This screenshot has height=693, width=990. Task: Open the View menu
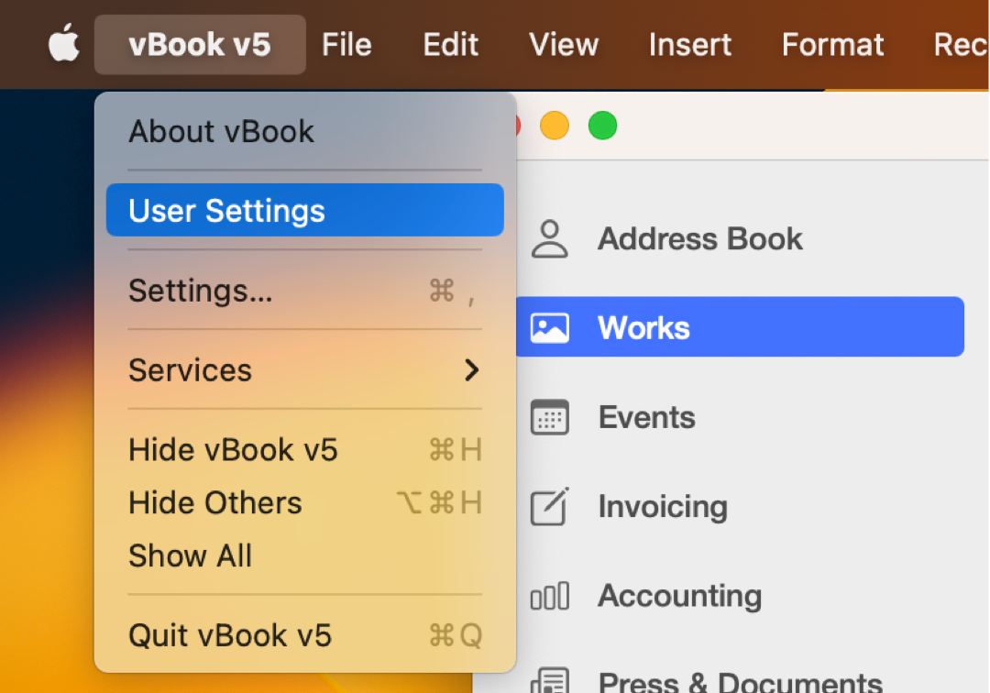pos(563,44)
